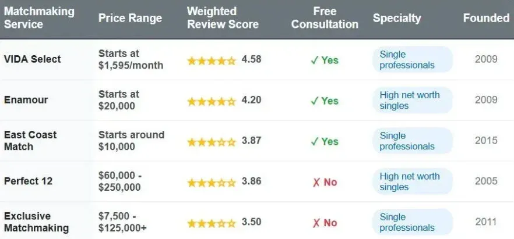Open the VIDA Select service name
This screenshot has height=239, width=514.
[33, 59]
